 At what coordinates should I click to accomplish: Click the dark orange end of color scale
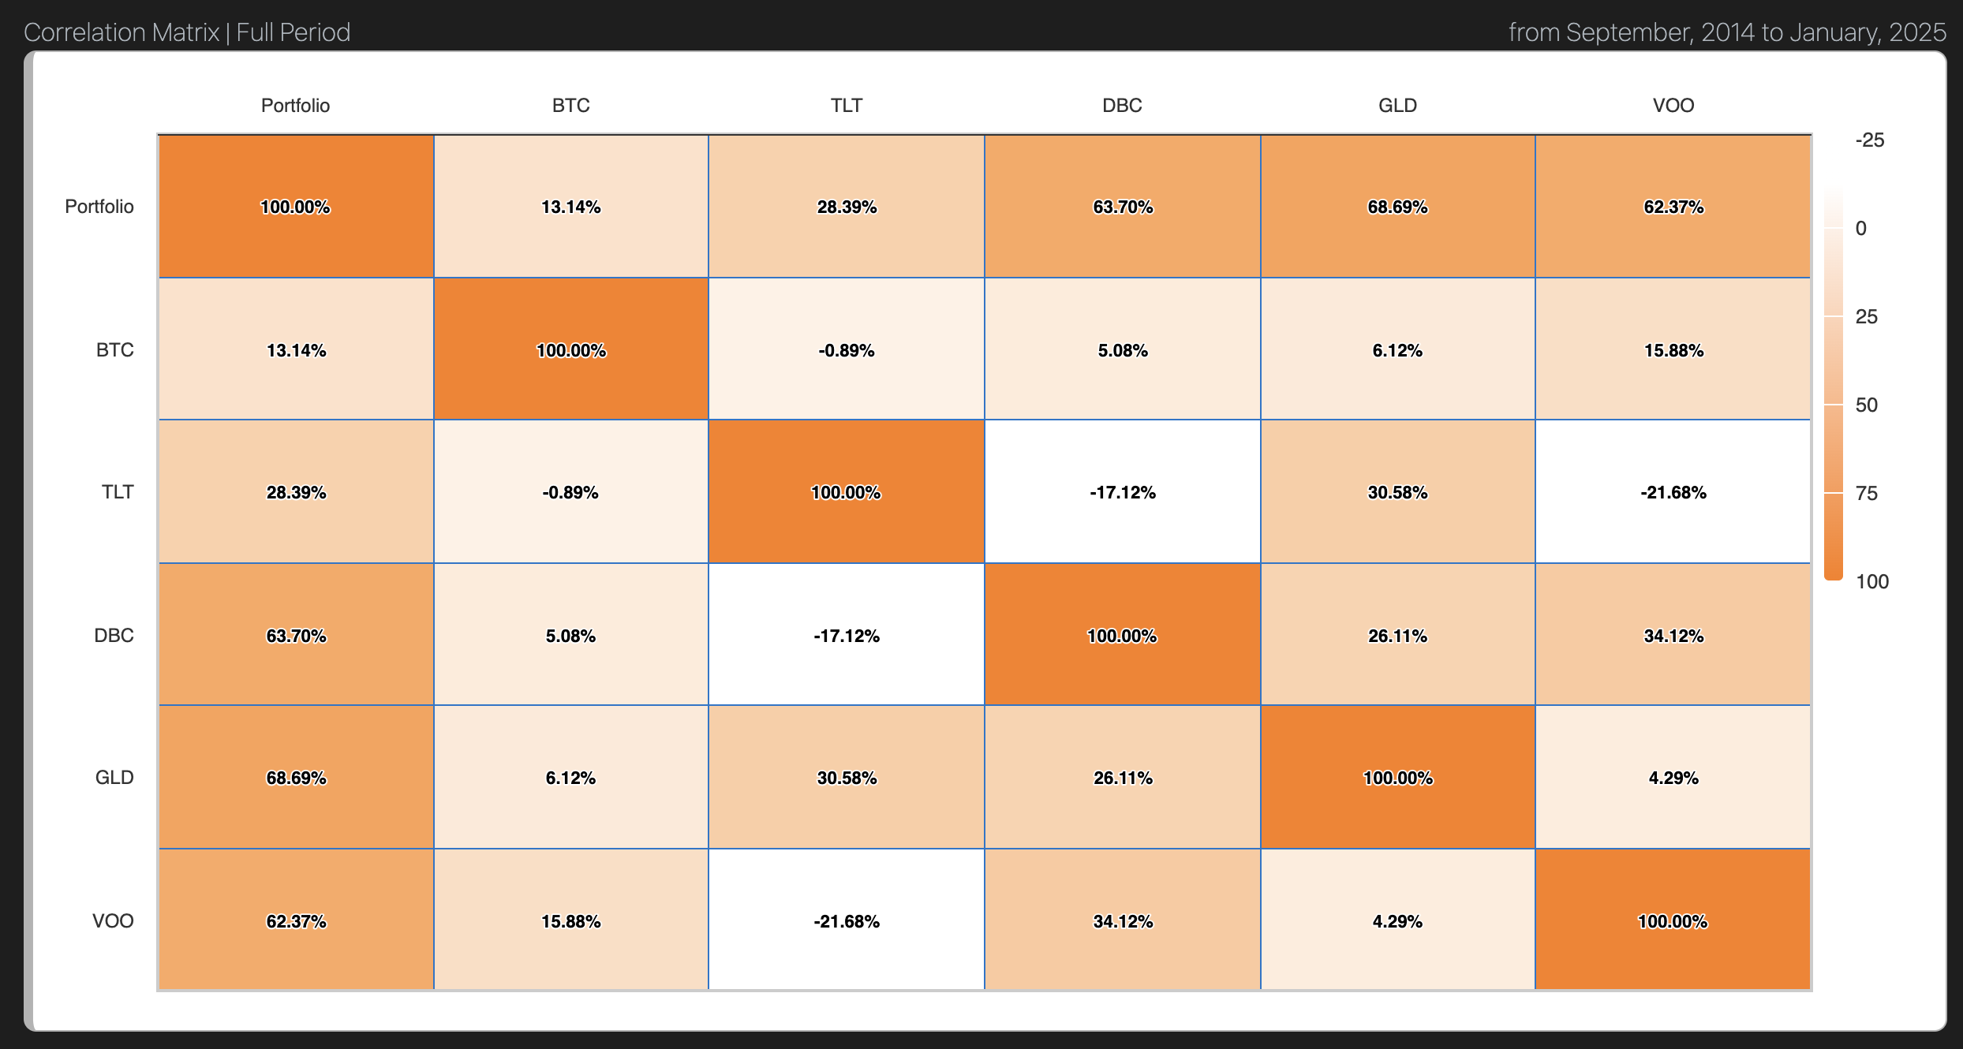1833,568
